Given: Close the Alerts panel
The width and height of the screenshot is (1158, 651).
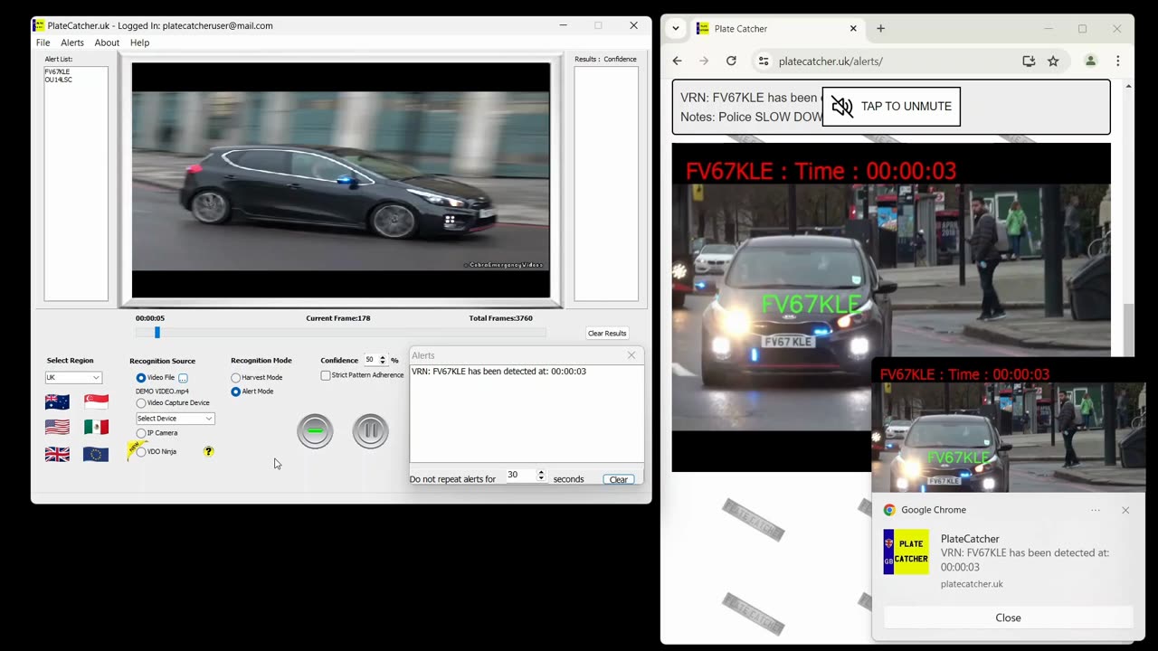Looking at the screenshot, I should point(631,355).
